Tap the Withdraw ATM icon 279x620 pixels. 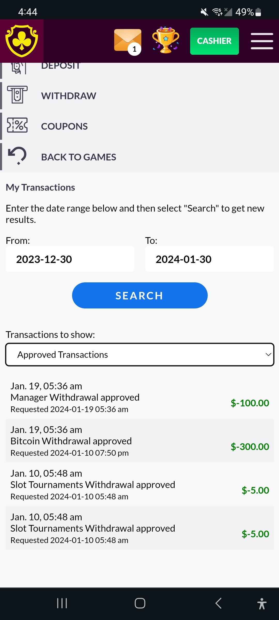tap(17, 95)
